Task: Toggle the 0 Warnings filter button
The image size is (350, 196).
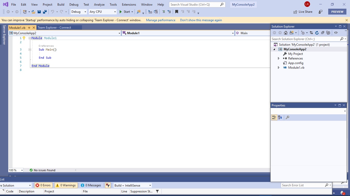Action: tap(66, 185)
